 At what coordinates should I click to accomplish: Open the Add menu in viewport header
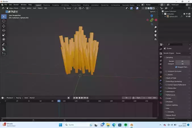35,8
